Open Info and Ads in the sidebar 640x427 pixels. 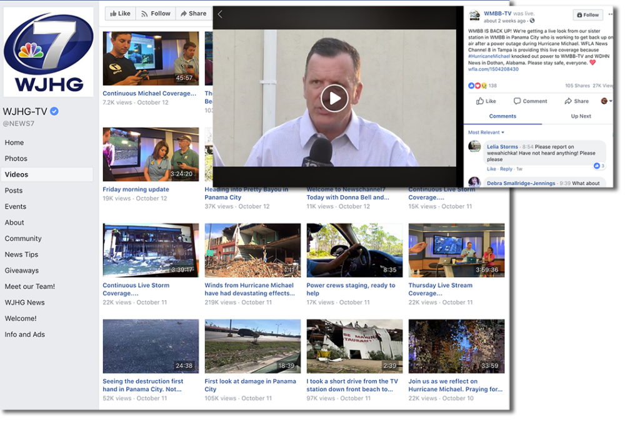tap(25, 334)
